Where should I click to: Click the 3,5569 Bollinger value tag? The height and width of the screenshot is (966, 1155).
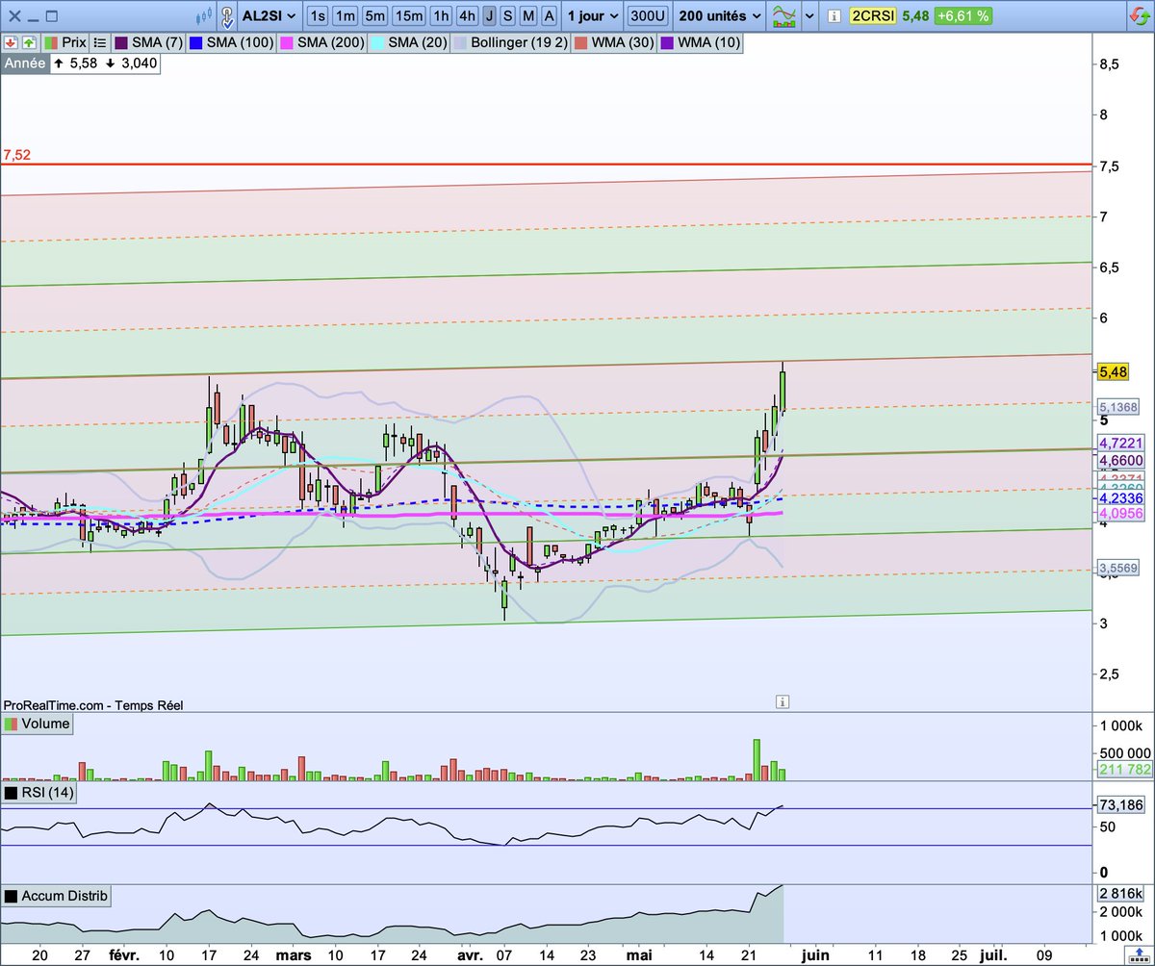pos(1120,569)
